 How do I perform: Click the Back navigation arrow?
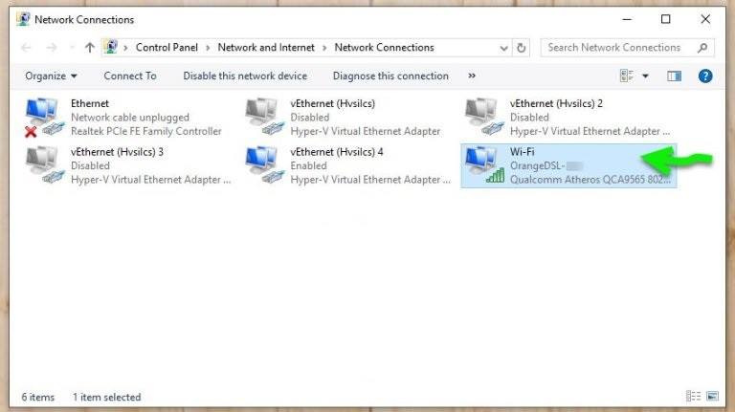(x=26, y=47)
